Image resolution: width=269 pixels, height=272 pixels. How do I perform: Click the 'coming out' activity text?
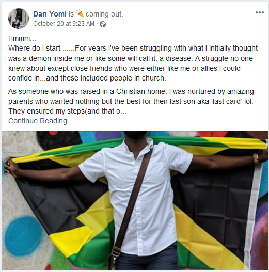coord(104,14)
